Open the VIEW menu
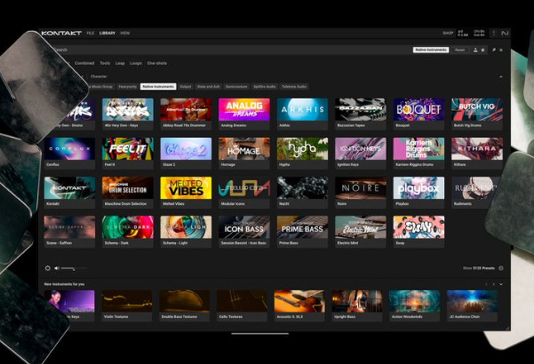Viewport: 534px width, 364px height. point(125,33)
